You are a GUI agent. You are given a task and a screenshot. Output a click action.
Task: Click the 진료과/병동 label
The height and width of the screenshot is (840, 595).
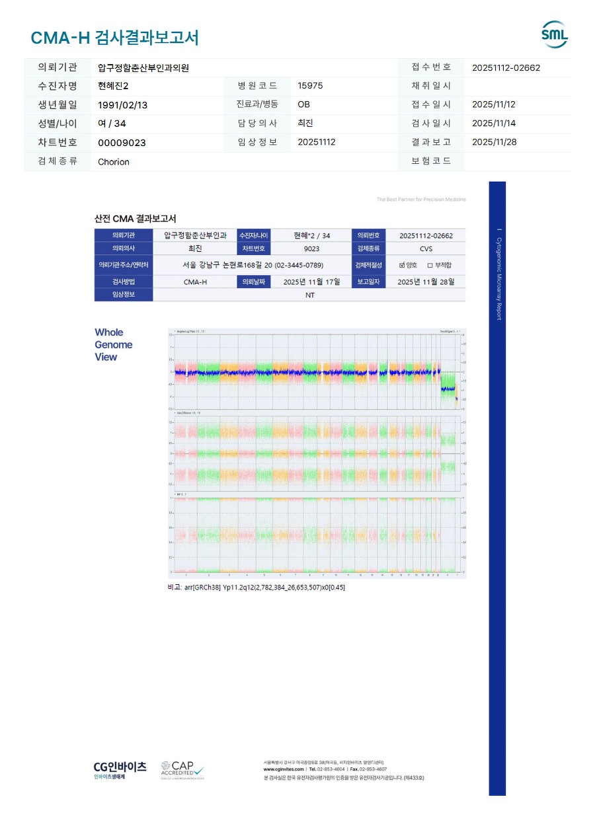257,104
